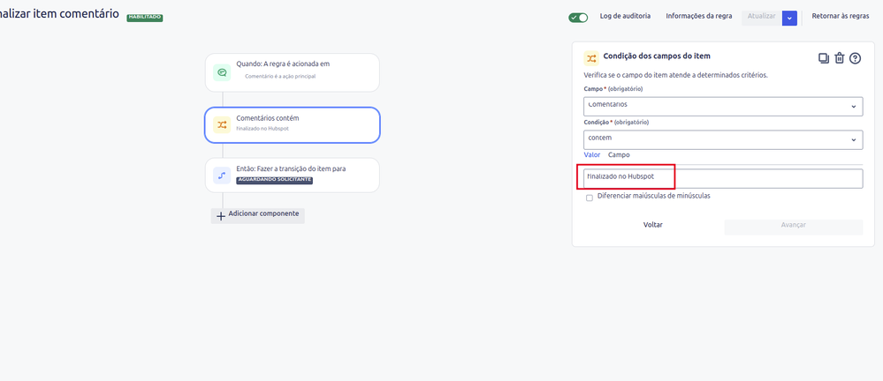Switch to the Campo tab

pos(619,154)
